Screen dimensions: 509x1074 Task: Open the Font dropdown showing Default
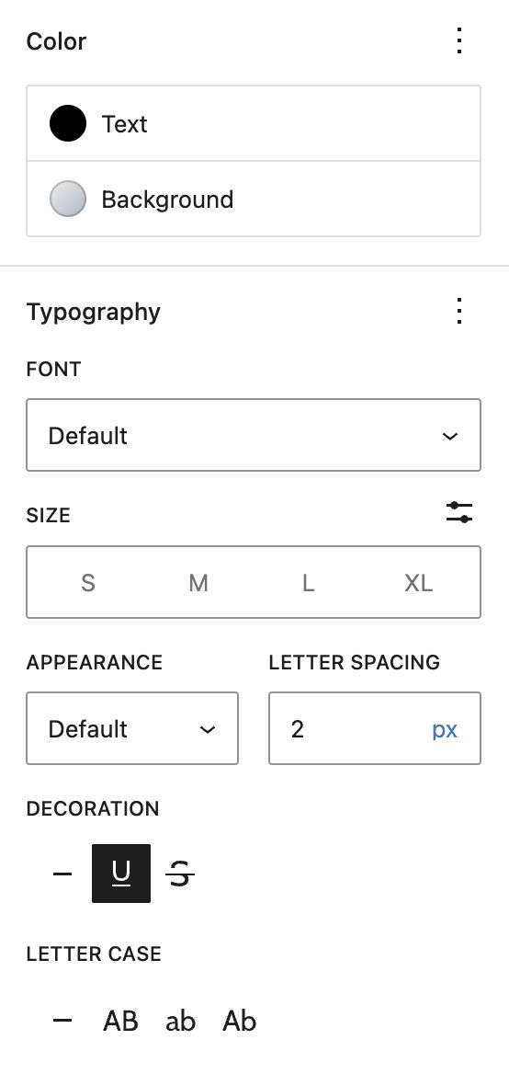(x=254, y=435)
